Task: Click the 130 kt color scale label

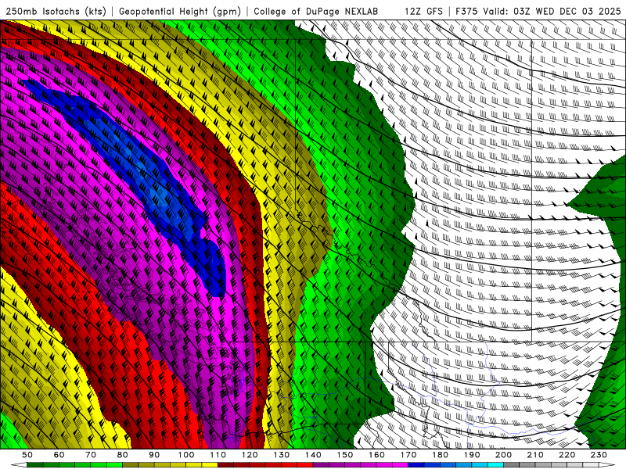Action: pyautogui.click(x=282, y=455)
